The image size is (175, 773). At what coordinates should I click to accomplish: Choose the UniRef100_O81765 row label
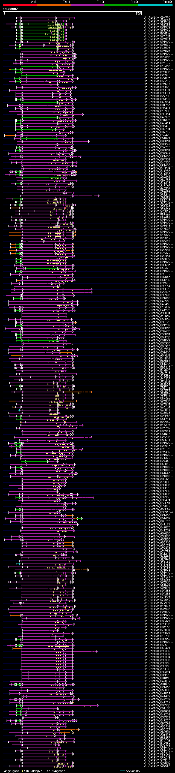[157, 105]
